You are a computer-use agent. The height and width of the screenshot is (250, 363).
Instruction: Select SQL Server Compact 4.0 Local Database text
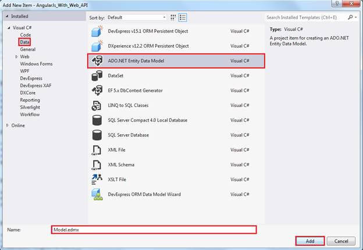point(148,120)
